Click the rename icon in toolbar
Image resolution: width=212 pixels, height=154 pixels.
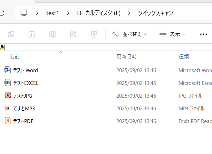[x=52, y=34]
